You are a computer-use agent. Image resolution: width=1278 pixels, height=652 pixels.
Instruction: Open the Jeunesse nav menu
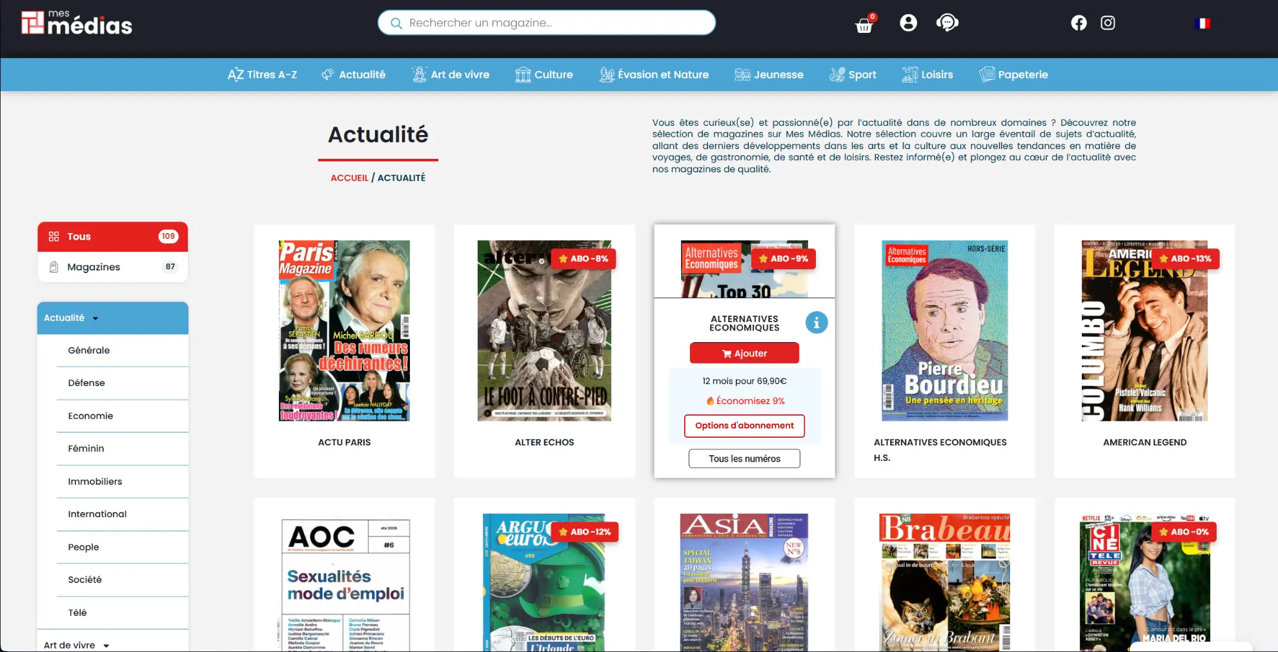click(x=769, y=75)
